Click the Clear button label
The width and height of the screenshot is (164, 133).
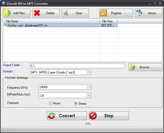79,13
